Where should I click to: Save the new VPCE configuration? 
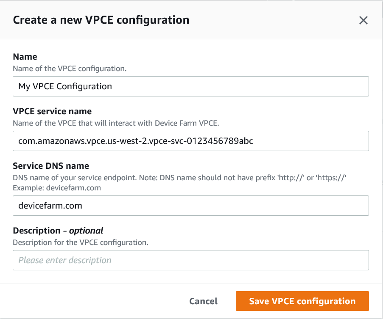tap(302, 301)
